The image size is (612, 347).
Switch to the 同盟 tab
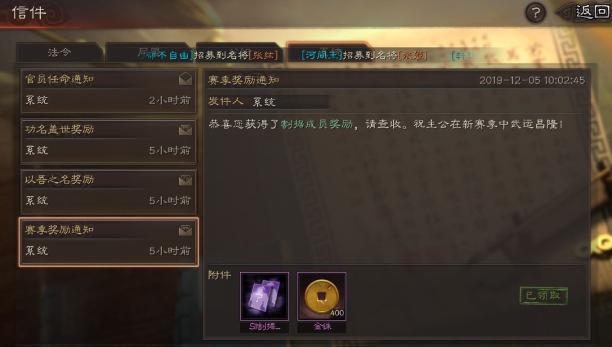click(x=150, y=53)
